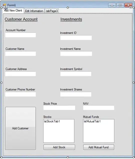Image resolution: width=135 pixels, height=159 pixels.
Task: Select the tabPage3 tab
Action: (x=52, y=11)
